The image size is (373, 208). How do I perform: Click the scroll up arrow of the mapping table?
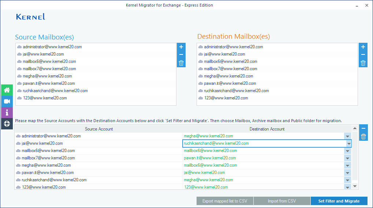point(355,128)
